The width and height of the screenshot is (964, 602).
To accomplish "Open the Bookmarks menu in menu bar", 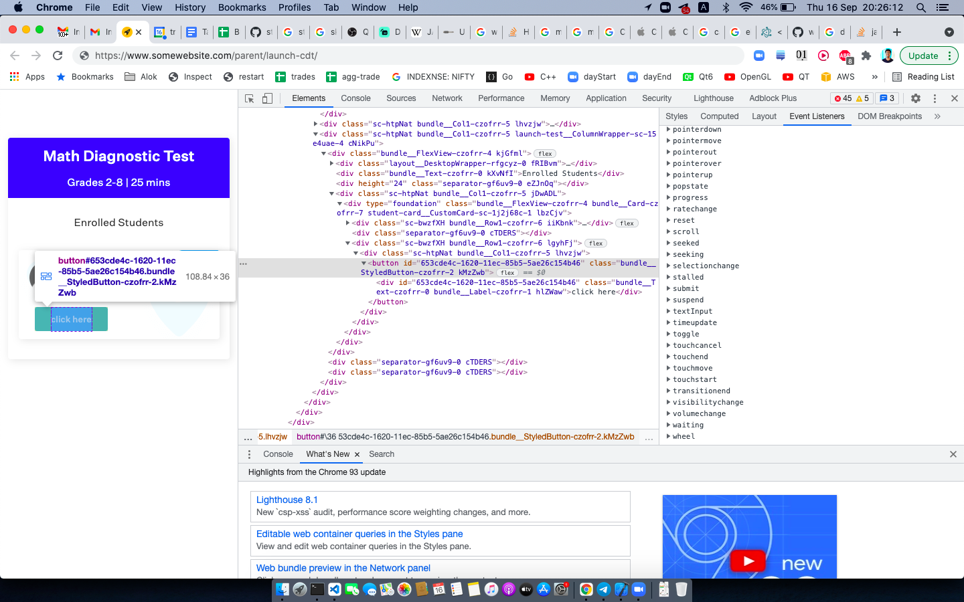I will [x=242, y=7].
